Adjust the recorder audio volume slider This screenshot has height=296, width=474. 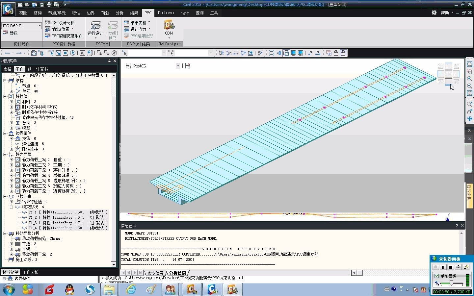[x=451, y=283]
